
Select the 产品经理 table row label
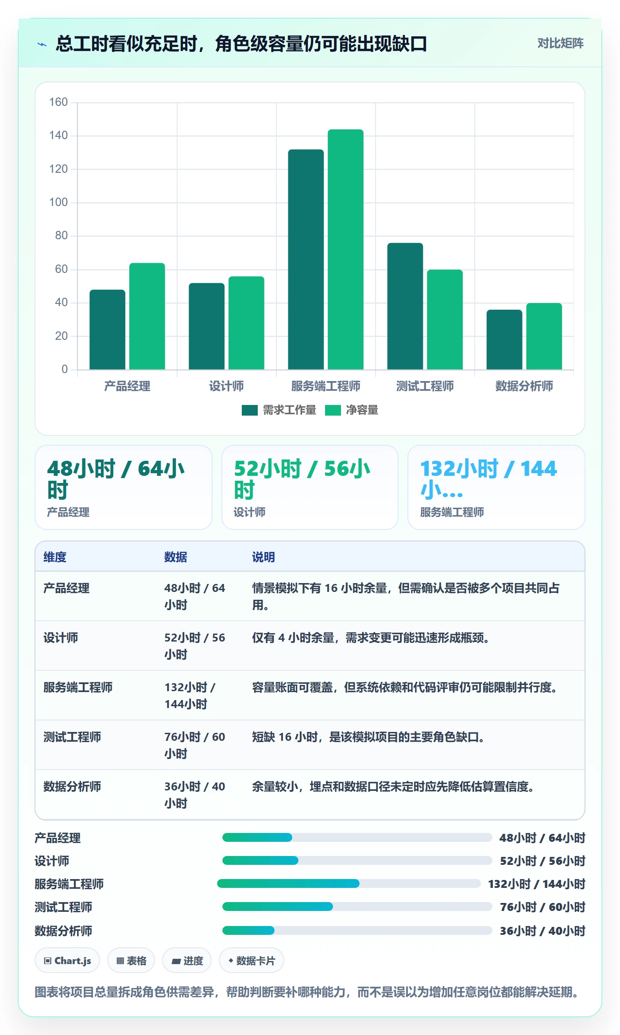coord(66,588)
